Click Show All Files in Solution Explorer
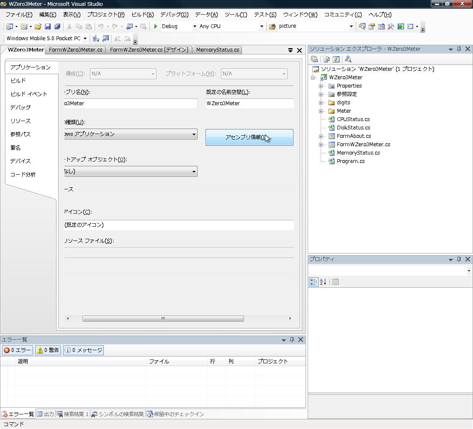Image resolution: width=473 pixels, height=429 pixels. (326, 59)
